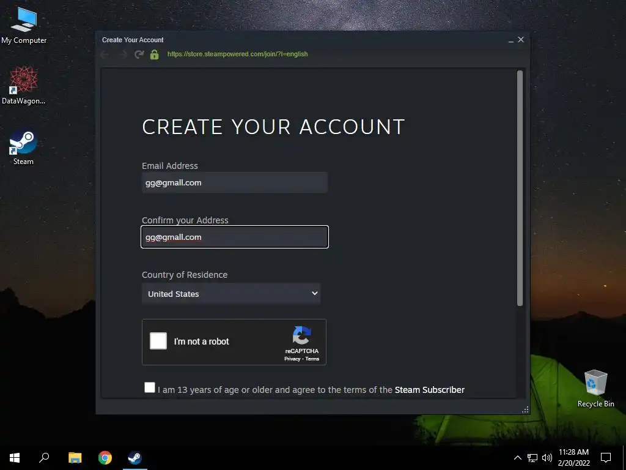This screenshot has height=470, width=626.
Task: Click the forward arrow in Steam window
Action: [123, 54]
